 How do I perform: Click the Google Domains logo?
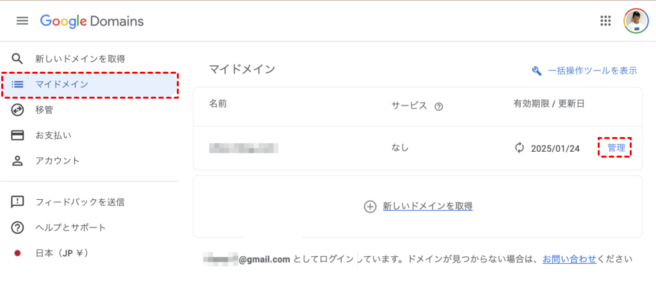[92, 21]
